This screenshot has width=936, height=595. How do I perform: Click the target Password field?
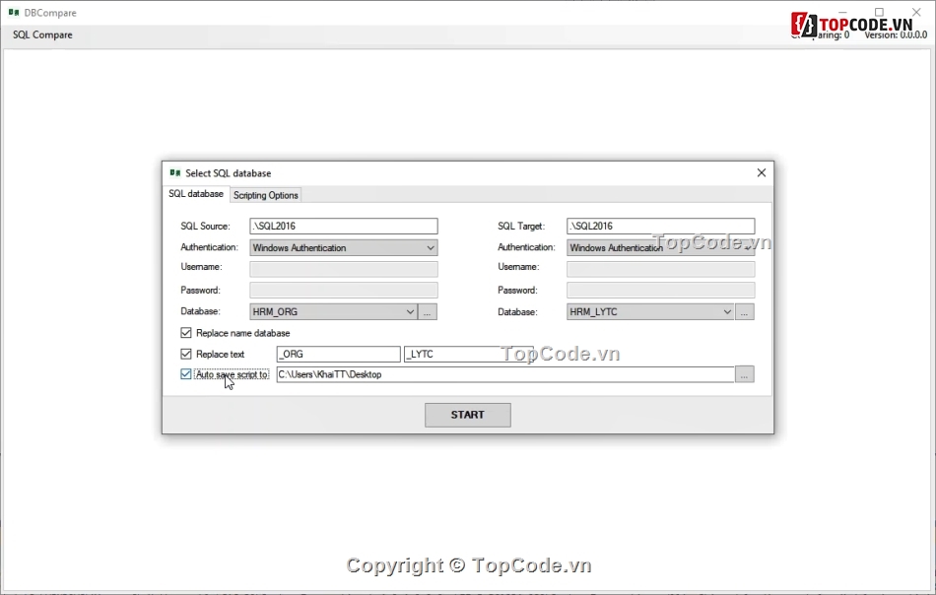coord(660,290)
